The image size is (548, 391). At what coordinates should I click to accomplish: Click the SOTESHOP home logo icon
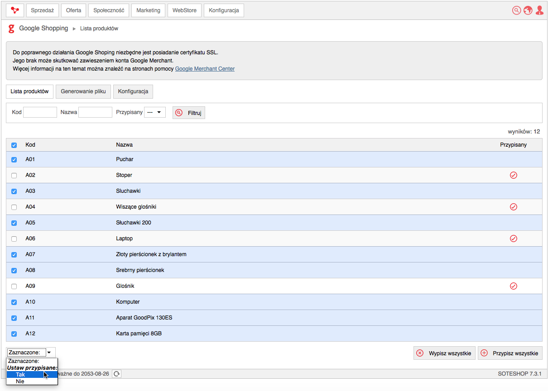pyautogui.click(x=15, y=10)
